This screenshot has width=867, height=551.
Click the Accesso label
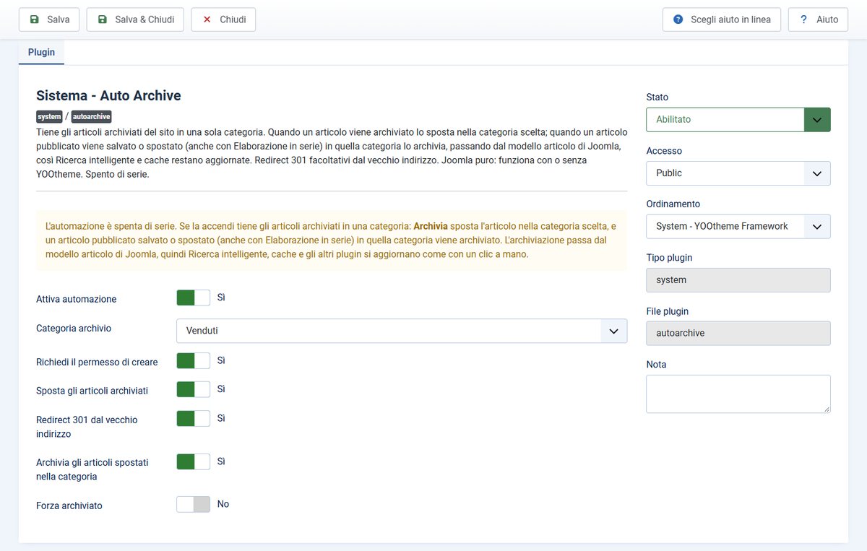[x=664, y=151]
